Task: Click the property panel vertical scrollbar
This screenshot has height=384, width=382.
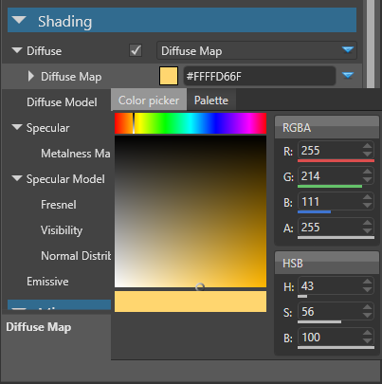Action: coord(371,45)
